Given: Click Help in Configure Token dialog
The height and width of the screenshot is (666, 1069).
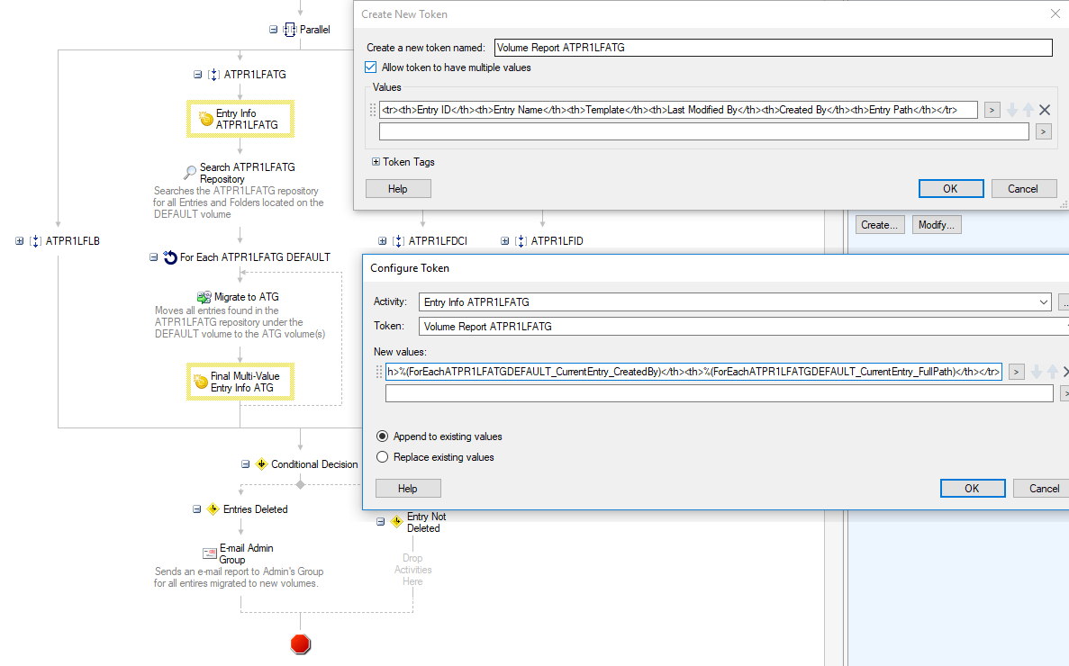Looking at the screenshot, I should coord(408,489).
